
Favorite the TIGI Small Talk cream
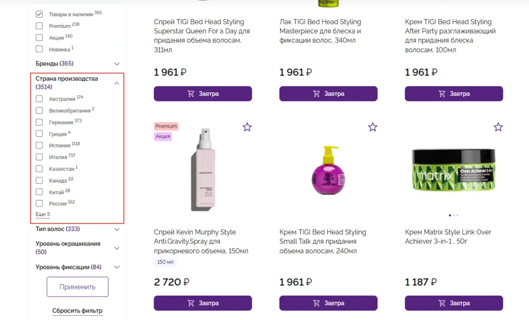click(372, 127)
